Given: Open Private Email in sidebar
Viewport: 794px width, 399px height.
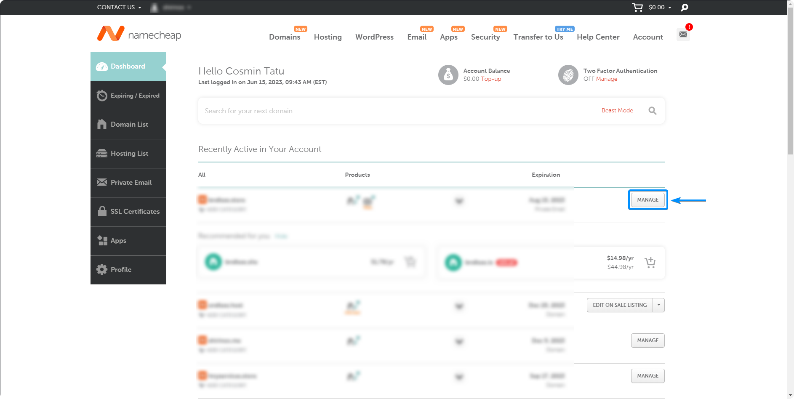Looking at the screenshot, I should (x=128, y=183).
